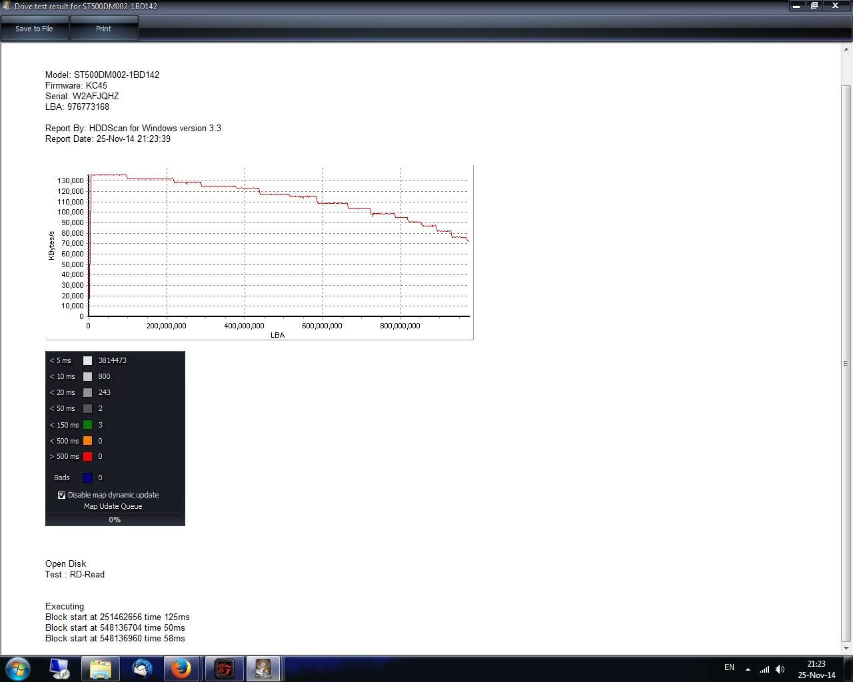Click the red > 500 ms swatch

(87, 456)
